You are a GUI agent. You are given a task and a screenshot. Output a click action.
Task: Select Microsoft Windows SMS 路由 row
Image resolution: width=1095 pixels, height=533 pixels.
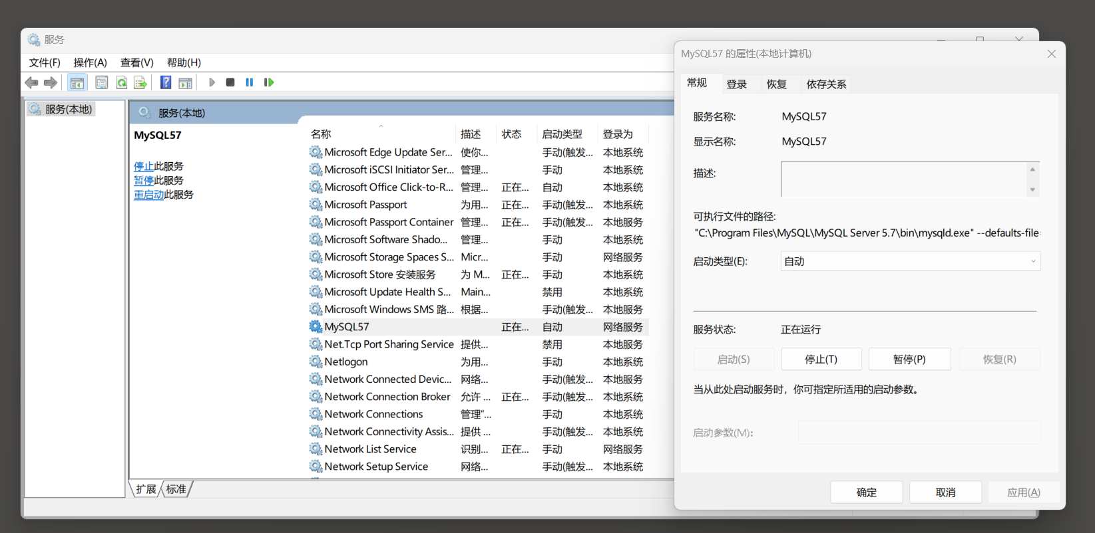point(478,309)
